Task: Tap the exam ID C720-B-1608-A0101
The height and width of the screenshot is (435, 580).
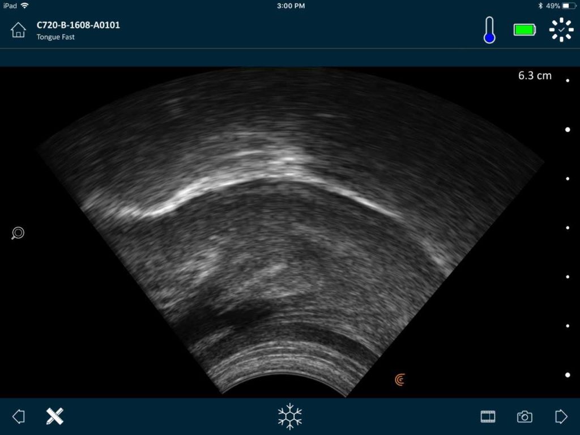Action: (x=78, y=25)
